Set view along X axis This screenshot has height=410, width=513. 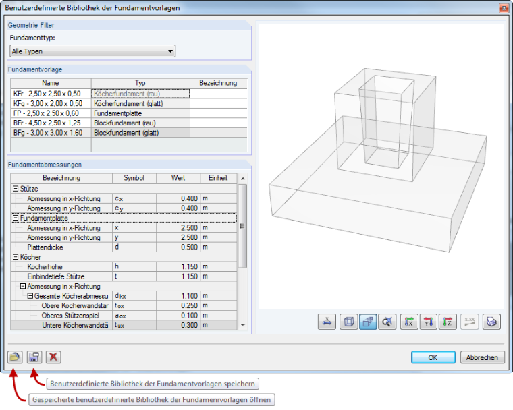pyautogui.click(x=409, y=322)
